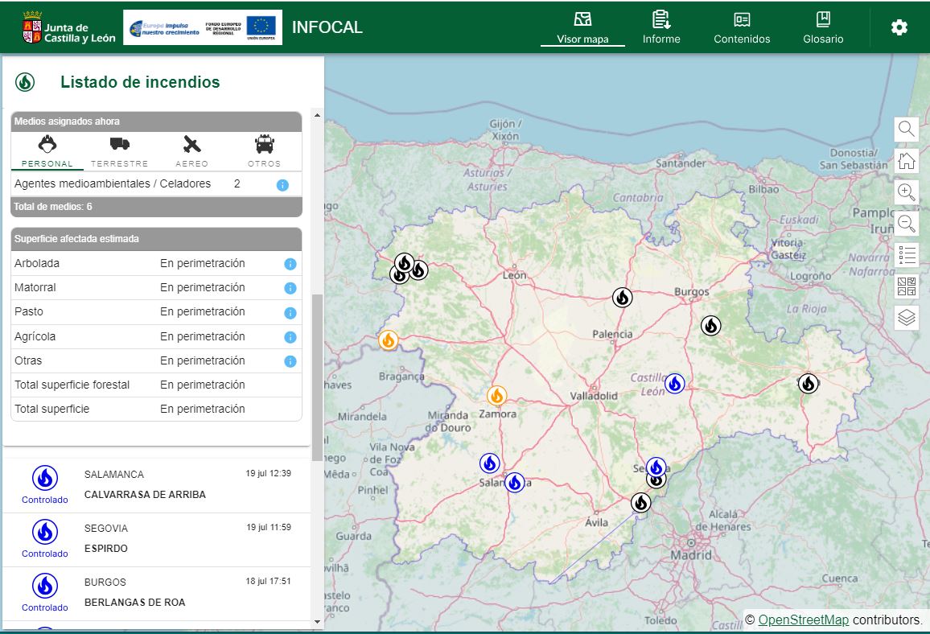Select the AEREO resources tab
This screenshot has width=930, height=634.
click(191, 151)
